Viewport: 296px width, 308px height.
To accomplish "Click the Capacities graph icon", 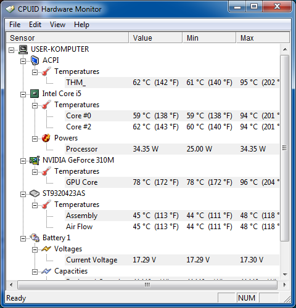I will [46, 271].
